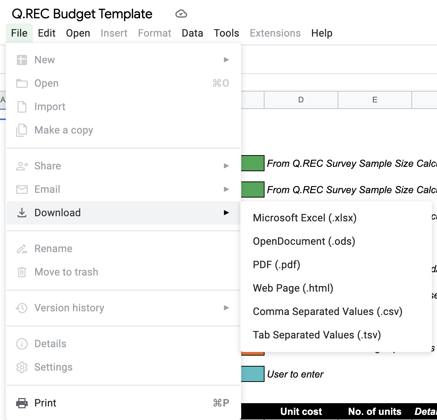Image resolution: width=437 pixels, height=420 pixels.
Task: Click the teal 'User to enter' swatch
Action: pyautogui.click(x=252, y=374)
